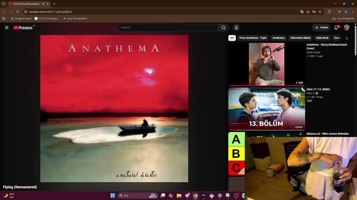Click the Windows taskbar search box
357x200 pixels.
tap(138, 196)
